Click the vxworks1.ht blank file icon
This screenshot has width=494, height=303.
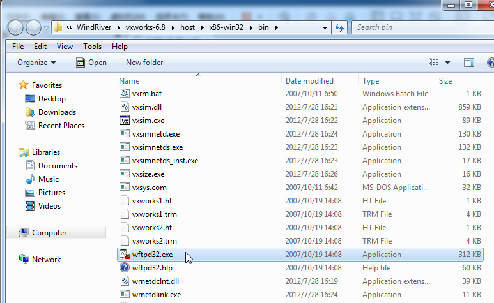[125, 200]
